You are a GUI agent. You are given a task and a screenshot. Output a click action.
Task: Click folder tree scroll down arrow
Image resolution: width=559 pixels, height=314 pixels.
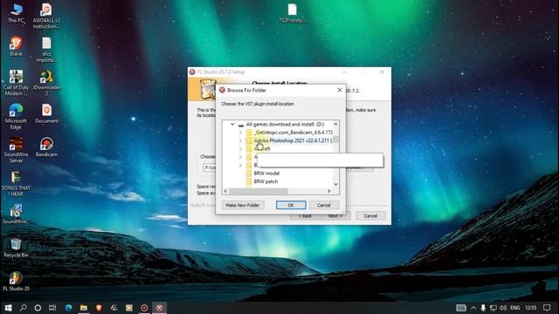[335, 184]
